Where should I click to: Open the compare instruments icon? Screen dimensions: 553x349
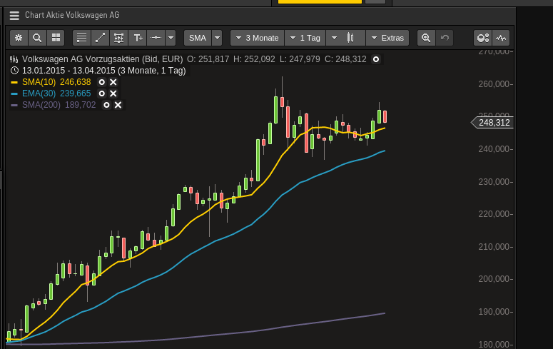(x=482, y=38)
